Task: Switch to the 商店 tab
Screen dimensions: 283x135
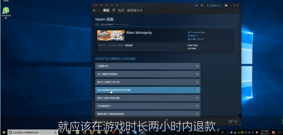Action: [x=106, y=11]
